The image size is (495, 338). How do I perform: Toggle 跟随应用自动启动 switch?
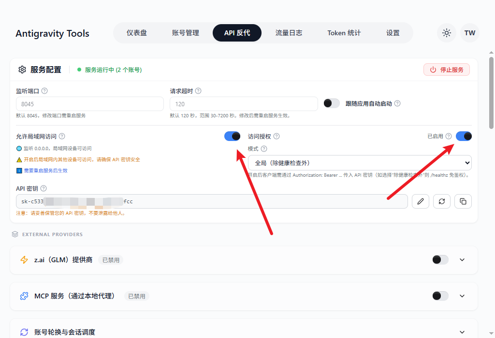(x=332, y=103)
